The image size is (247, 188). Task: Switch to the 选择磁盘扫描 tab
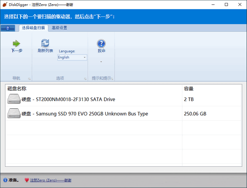[x=33, y=28]
